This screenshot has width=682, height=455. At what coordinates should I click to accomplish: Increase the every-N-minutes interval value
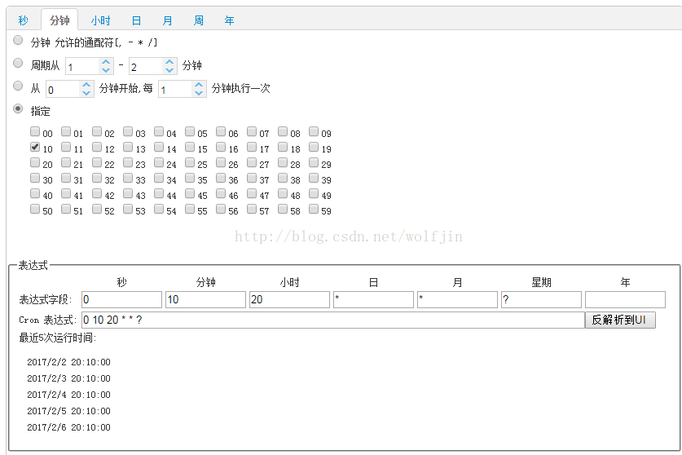(x=199, y=85)
